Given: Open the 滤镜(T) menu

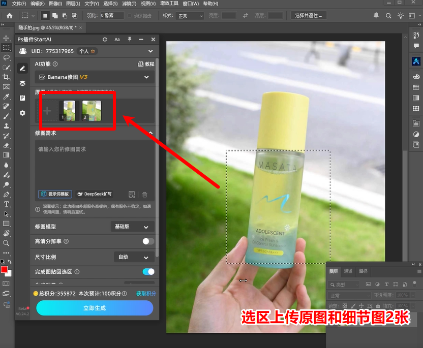Looking at the screenshot, I should tap(129, 4).
